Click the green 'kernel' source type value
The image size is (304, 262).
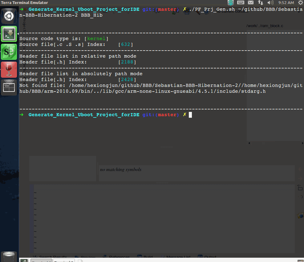pos(96,39)
